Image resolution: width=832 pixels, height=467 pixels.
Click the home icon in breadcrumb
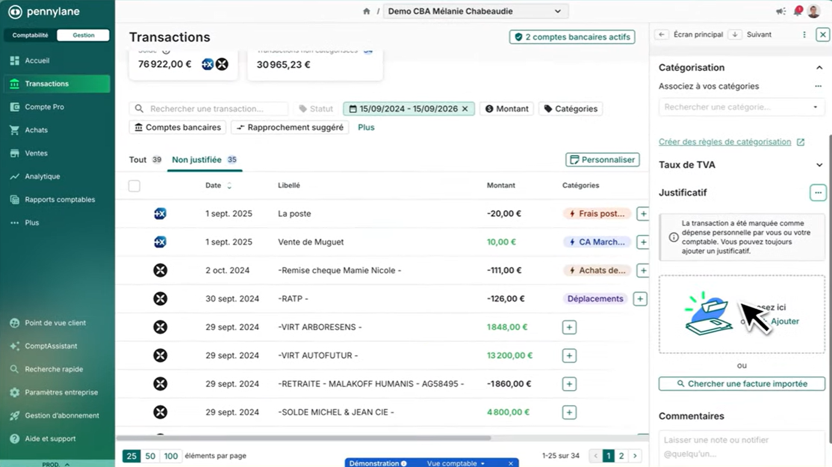(x=366, y=11)
